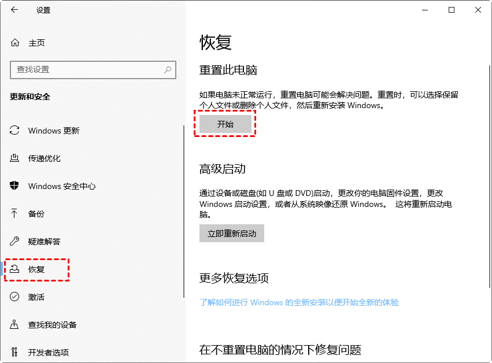
Task: Click the 开发者选项 tools icon
Action: (x=14, y=352)
